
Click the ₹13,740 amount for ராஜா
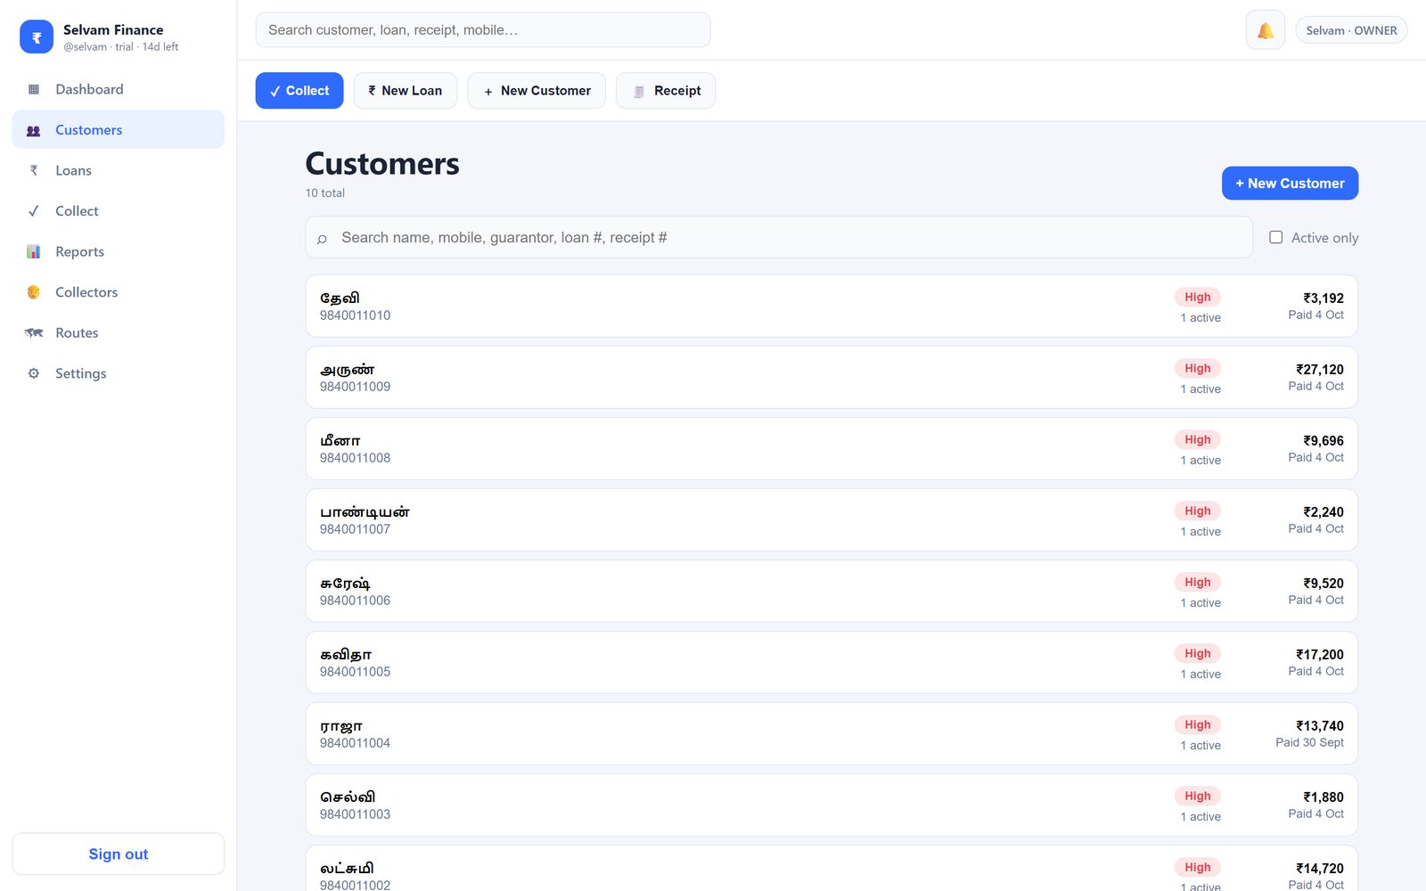coord(1319,726)
